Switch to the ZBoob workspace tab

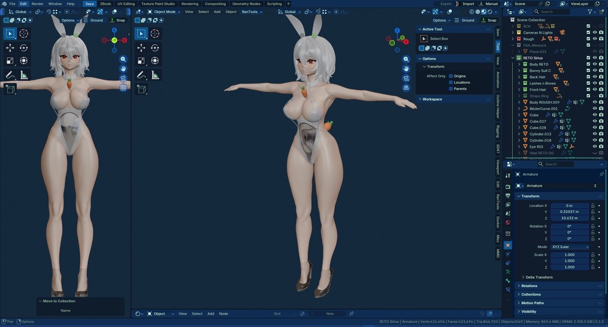tap(106, 4)
